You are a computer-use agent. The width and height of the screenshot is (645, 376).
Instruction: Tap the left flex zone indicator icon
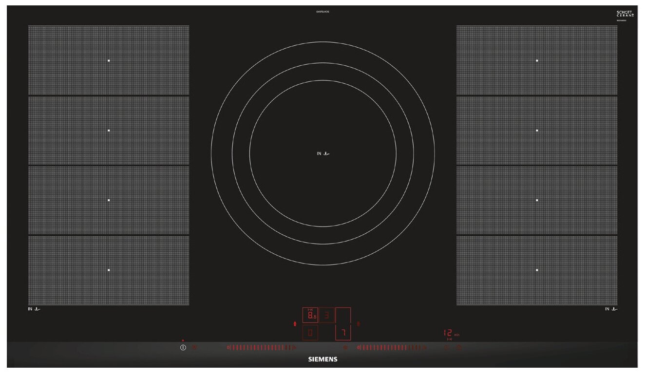pos(294,324)
